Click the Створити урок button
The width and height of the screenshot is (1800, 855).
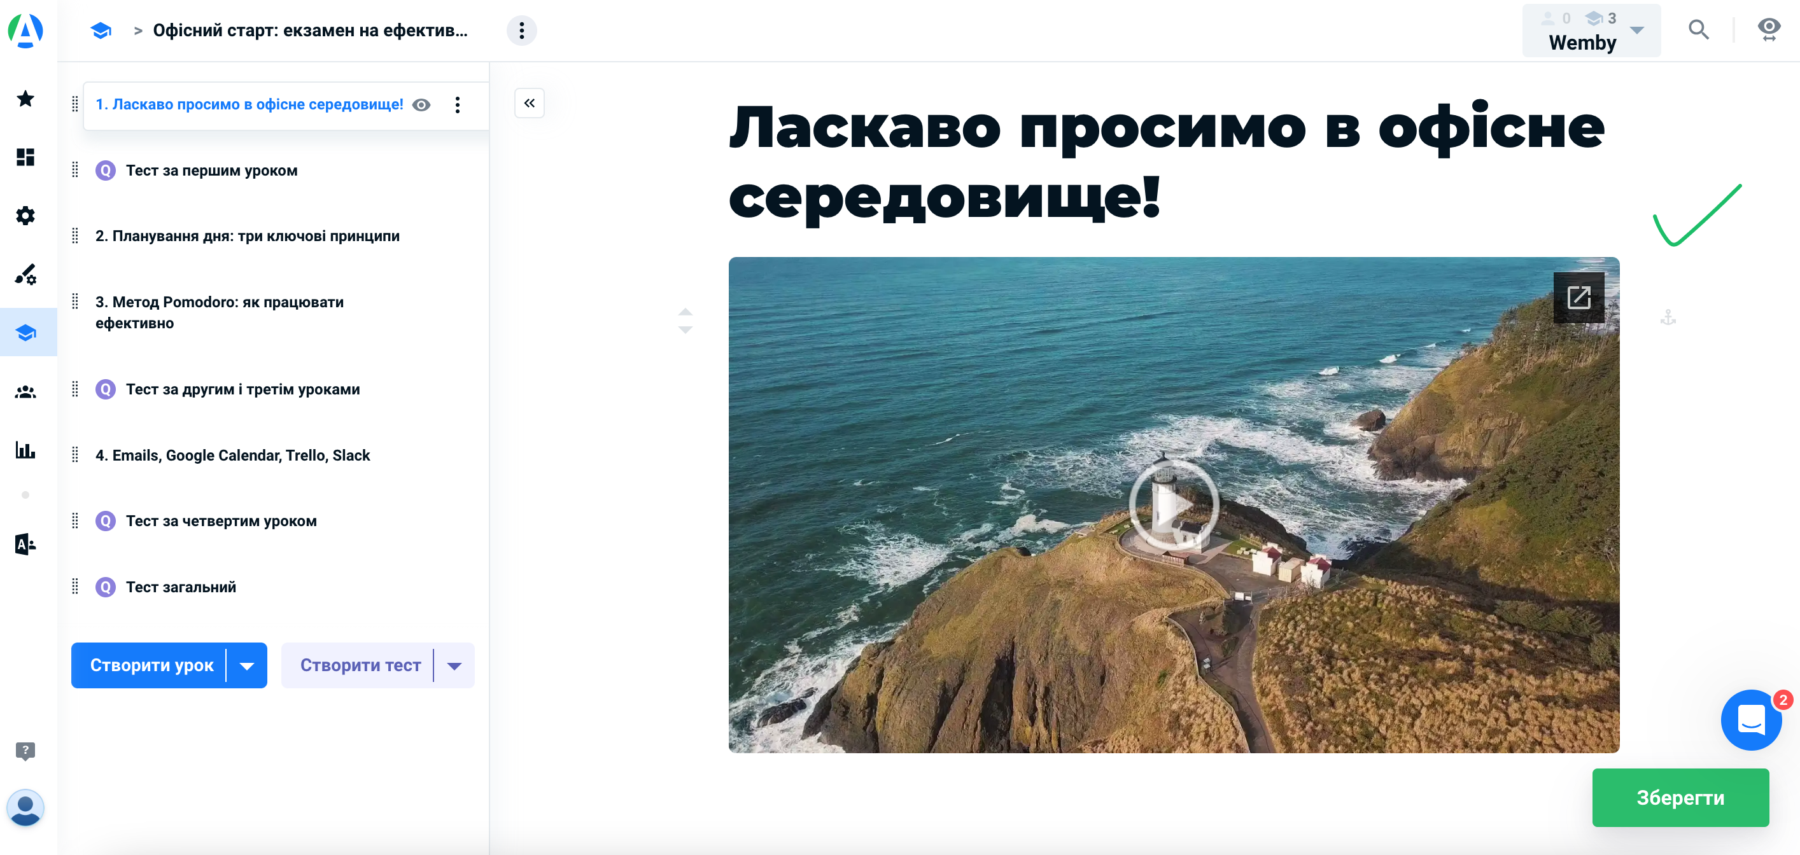coord(151,665)
